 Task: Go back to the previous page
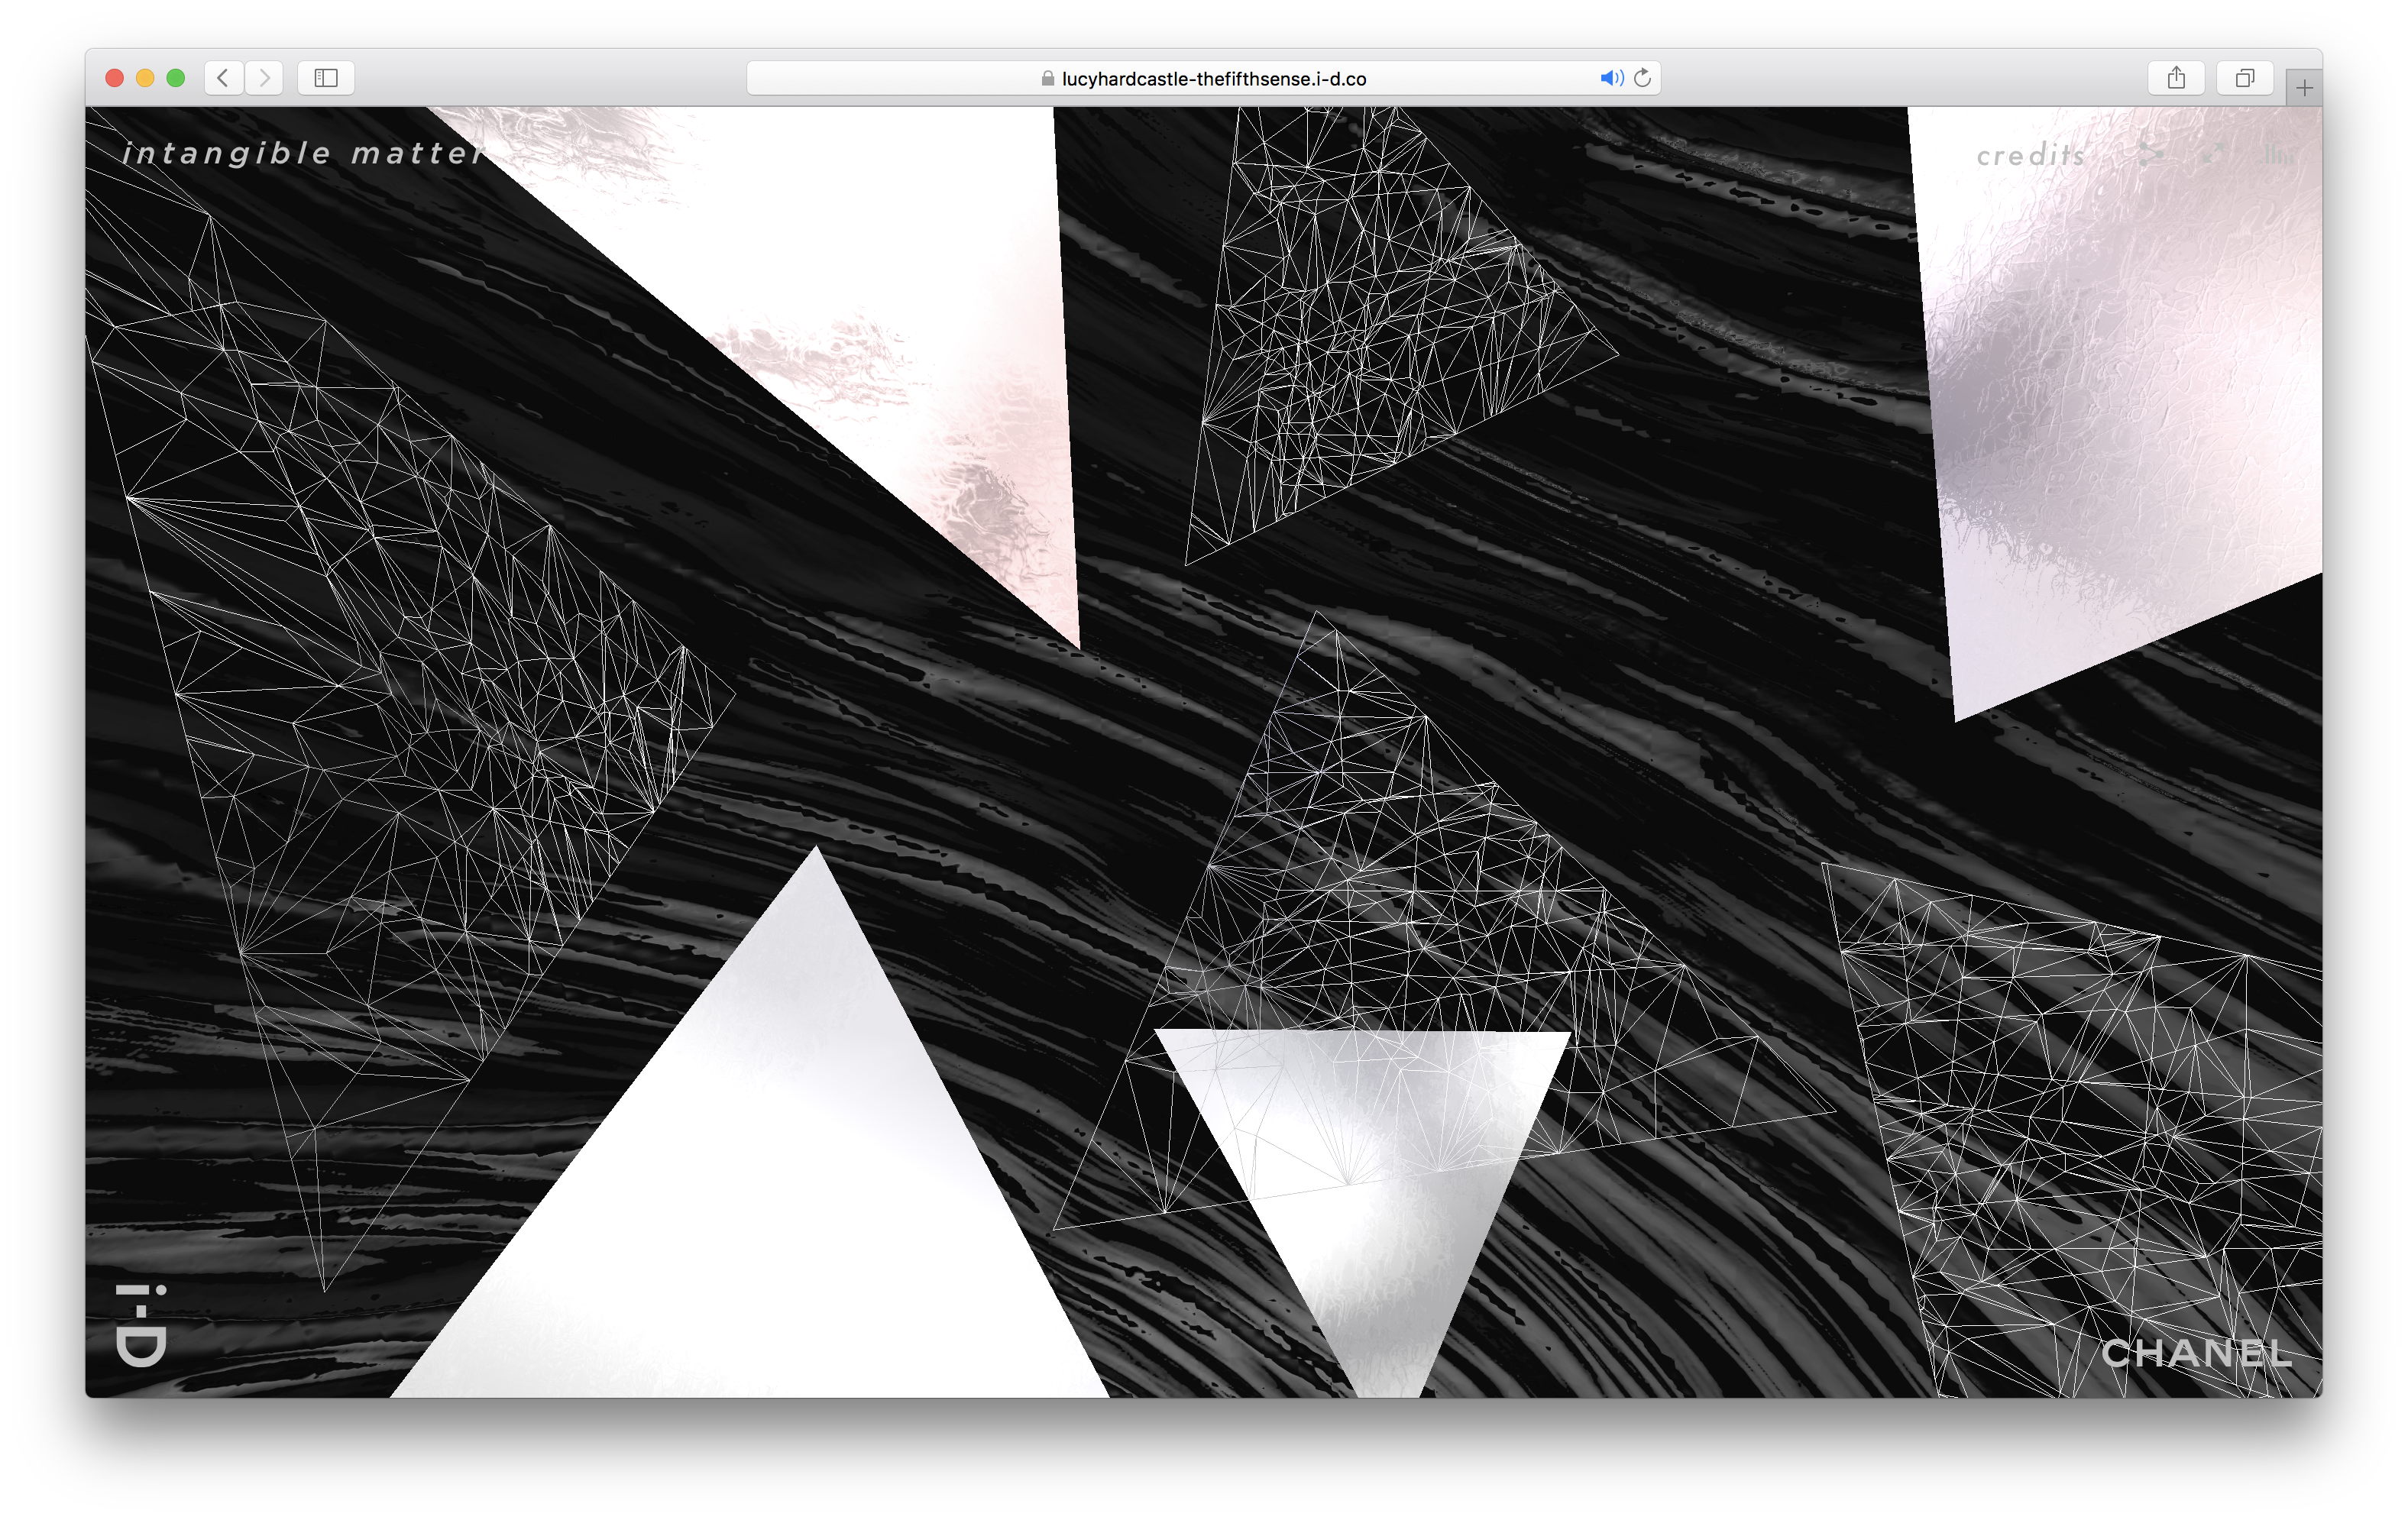tap(224, 78)
